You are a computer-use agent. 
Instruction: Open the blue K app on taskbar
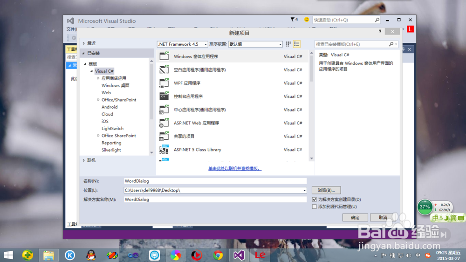(70, 255)
